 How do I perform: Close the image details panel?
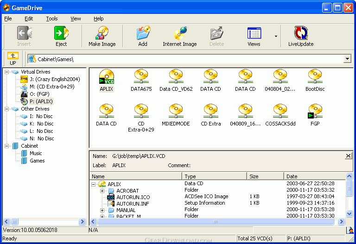click(x=348, y=156)
